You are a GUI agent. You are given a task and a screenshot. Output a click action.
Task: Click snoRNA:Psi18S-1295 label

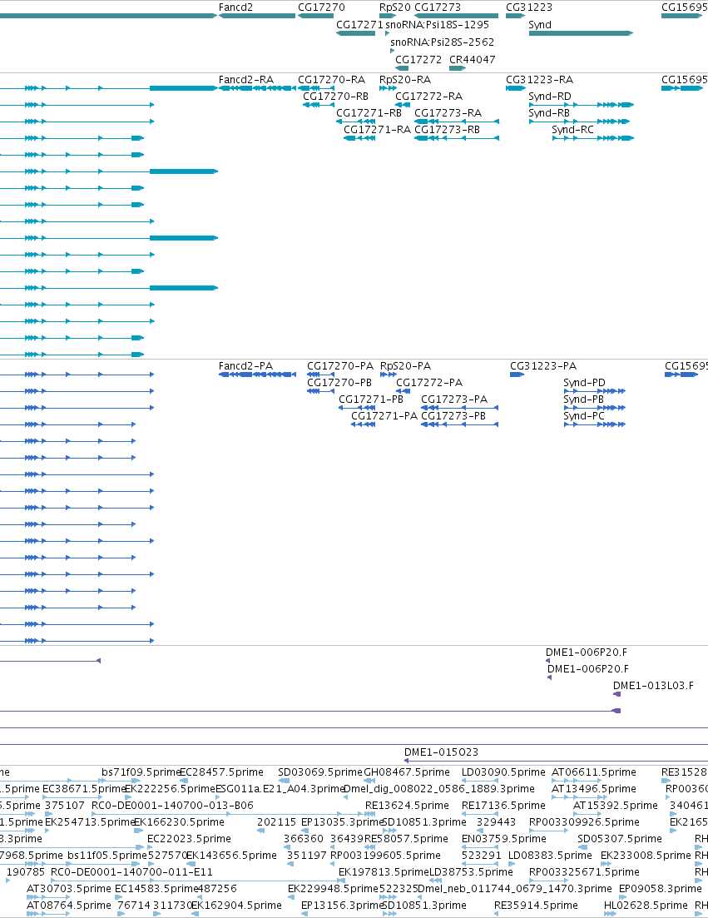point(437,25)
